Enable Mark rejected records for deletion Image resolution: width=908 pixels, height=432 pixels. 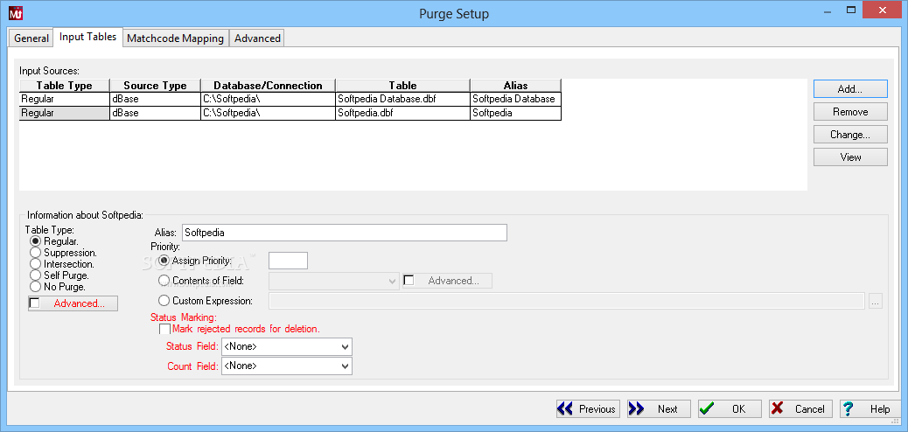coord(165,329)
